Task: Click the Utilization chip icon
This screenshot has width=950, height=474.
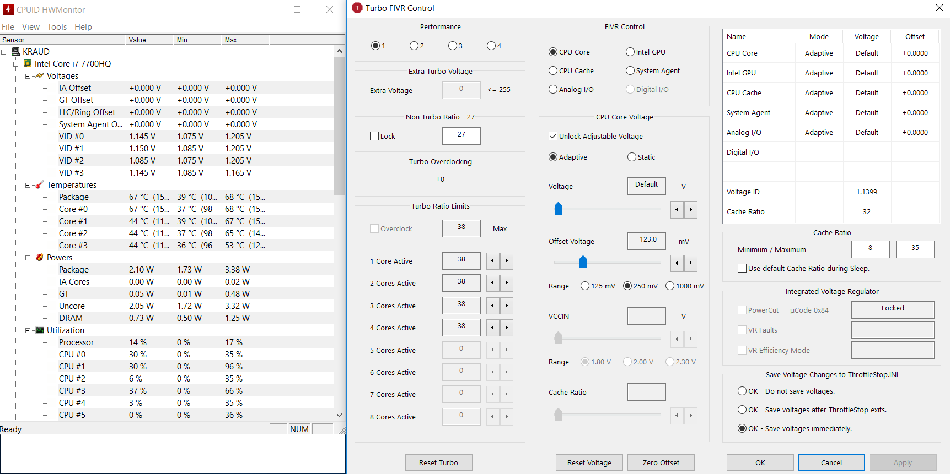Action: click(x=40, y=330)
